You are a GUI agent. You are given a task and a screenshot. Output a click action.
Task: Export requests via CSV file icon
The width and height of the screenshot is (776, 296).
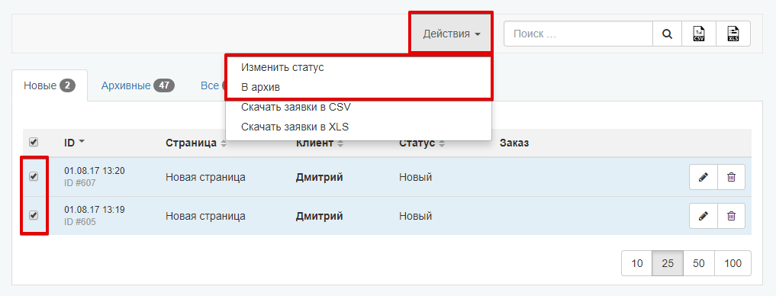coord(699,34)
